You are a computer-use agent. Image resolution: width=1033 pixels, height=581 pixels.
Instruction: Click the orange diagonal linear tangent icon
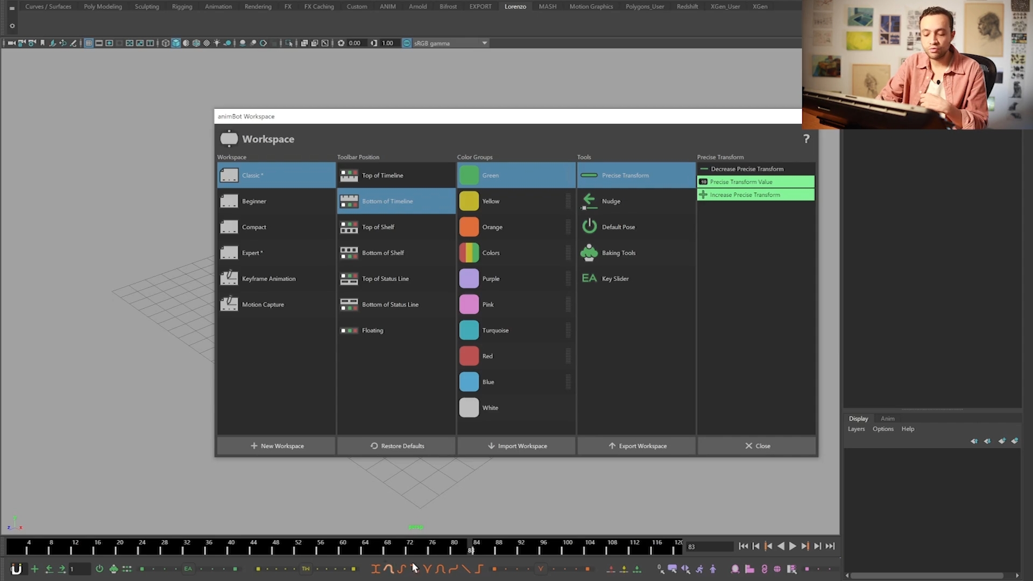466,569
